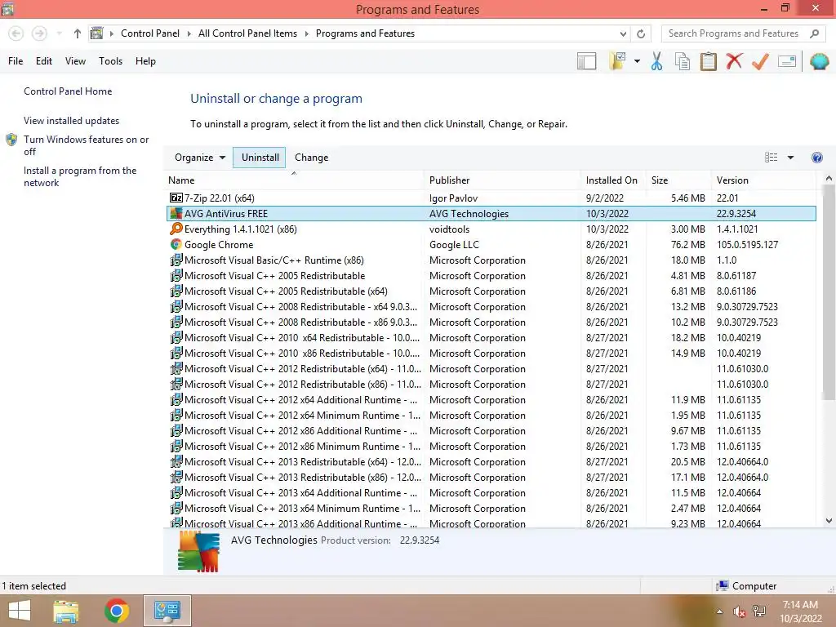Click the Windows Start button

pos(20,611)
